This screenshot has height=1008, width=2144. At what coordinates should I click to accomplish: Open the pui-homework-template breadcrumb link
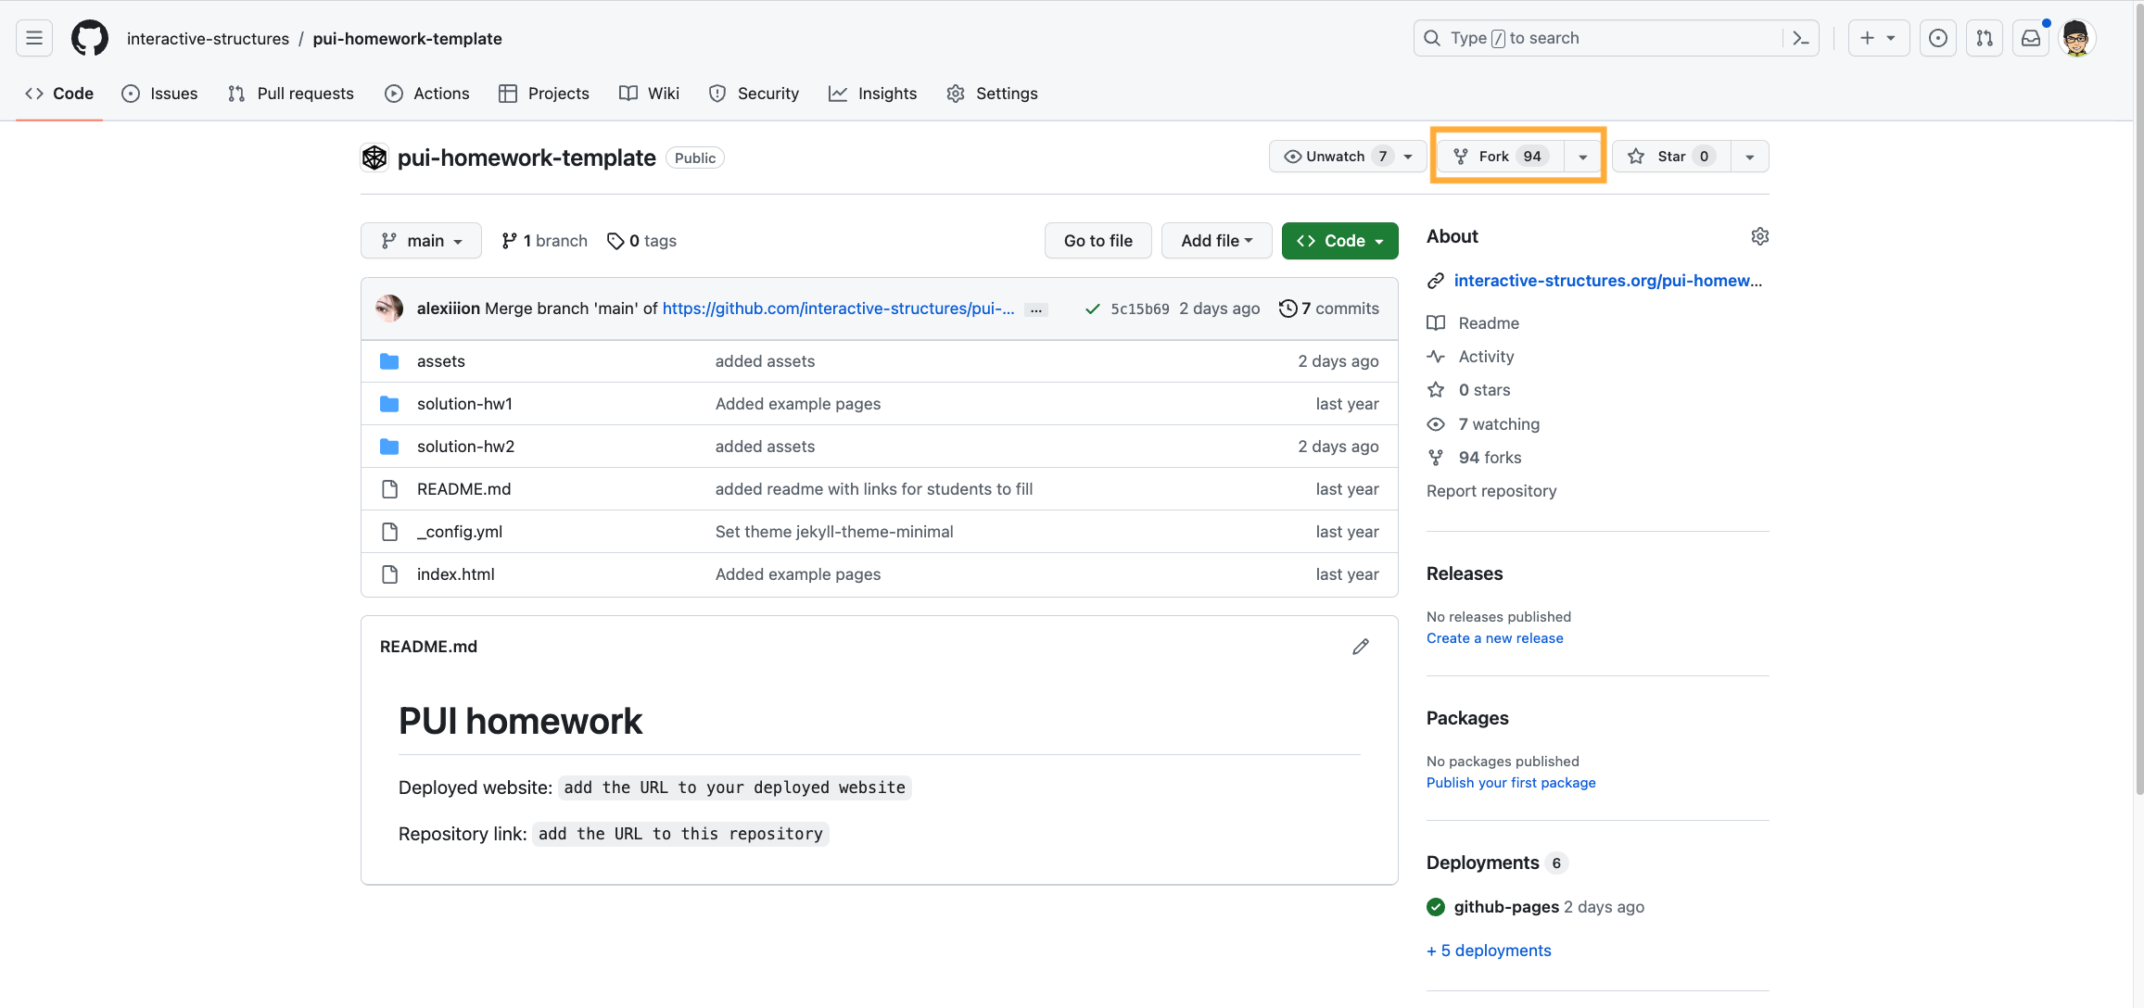pos(407,39)
